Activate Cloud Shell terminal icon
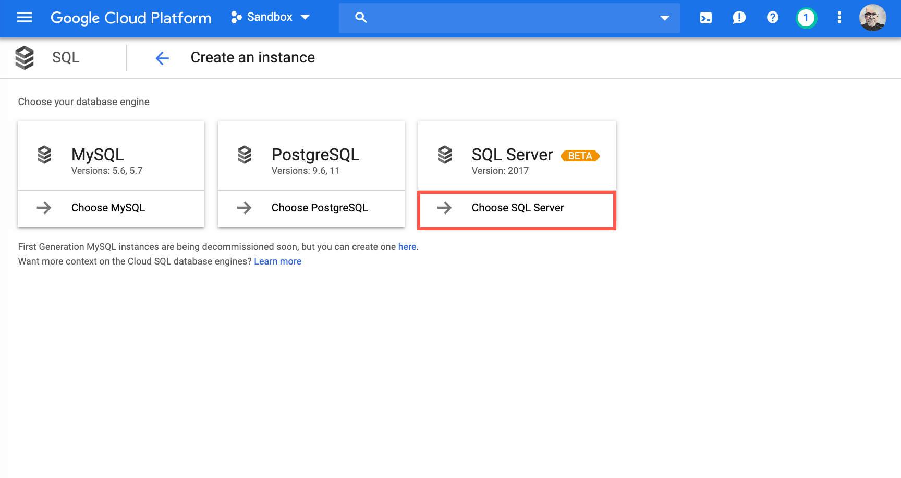The width and height of the screenshot is (901, 478). point(705,18)
